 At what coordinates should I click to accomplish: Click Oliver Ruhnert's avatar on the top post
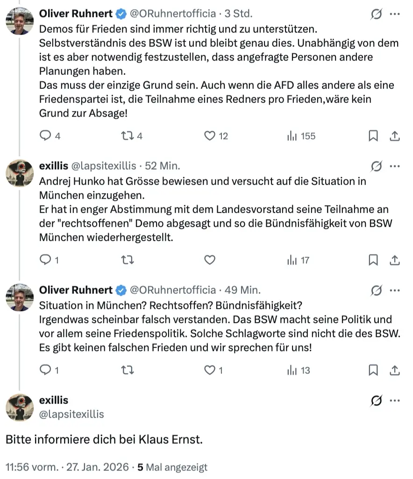(19, 22)
